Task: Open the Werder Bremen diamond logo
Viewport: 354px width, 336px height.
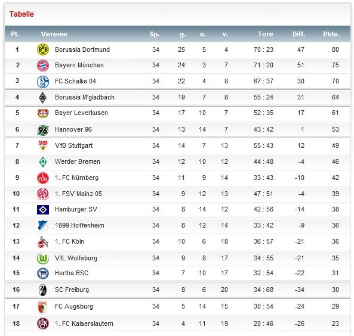Action: [43, 162]
